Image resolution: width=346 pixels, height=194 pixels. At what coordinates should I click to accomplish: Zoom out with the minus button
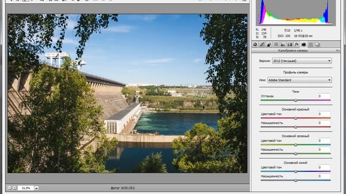pyautogui.click(x=10, y=188)
